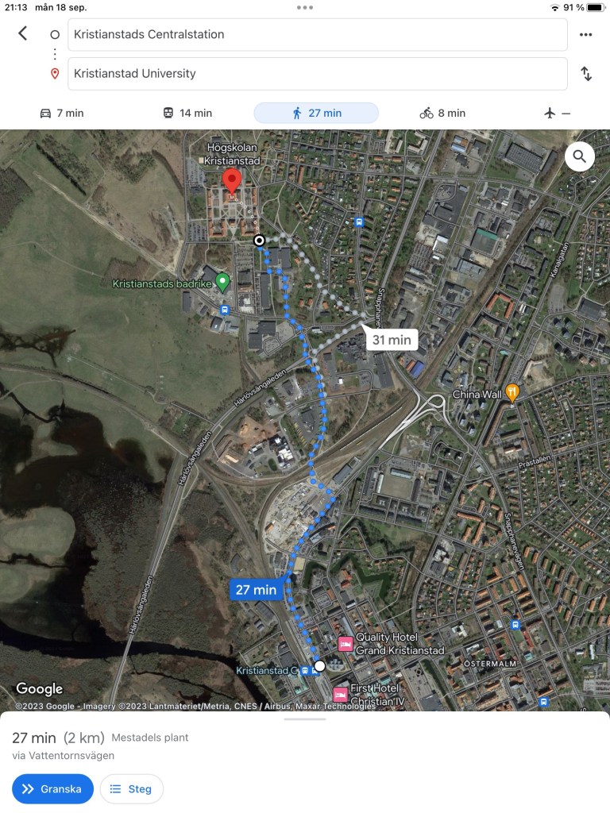Tap the Kristianstads badrike green pin
Screen dimensions: 610x813
click(222, 283)
